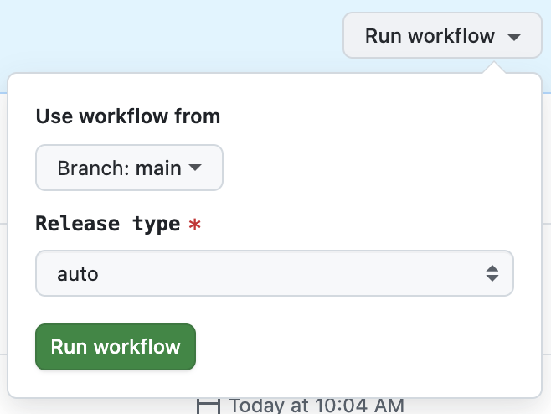Click empty popover space right of green button

point(360,347)
